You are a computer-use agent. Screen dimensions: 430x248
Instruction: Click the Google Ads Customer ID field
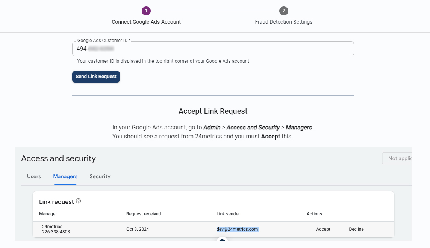pos(213,49)
